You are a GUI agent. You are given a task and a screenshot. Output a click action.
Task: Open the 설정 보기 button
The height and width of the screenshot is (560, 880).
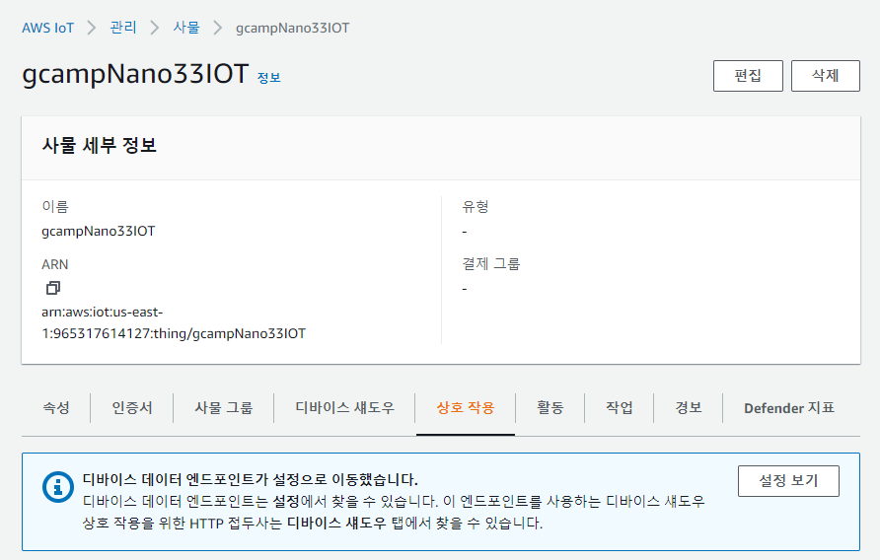pyautogui.click(x=788, y=481)
